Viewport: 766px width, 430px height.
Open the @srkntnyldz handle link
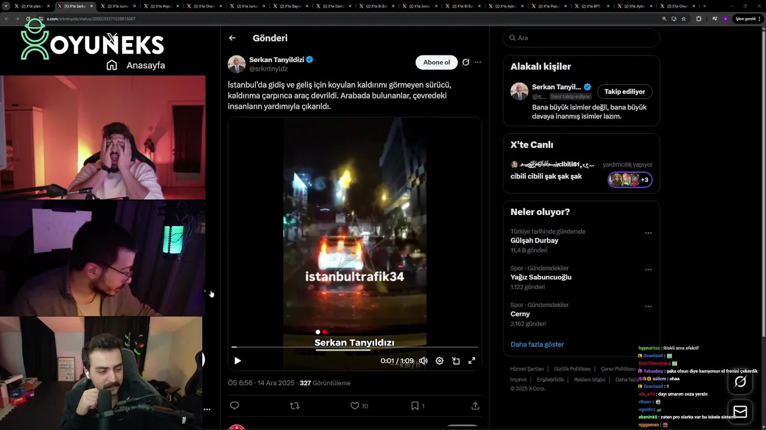[268, 69]
